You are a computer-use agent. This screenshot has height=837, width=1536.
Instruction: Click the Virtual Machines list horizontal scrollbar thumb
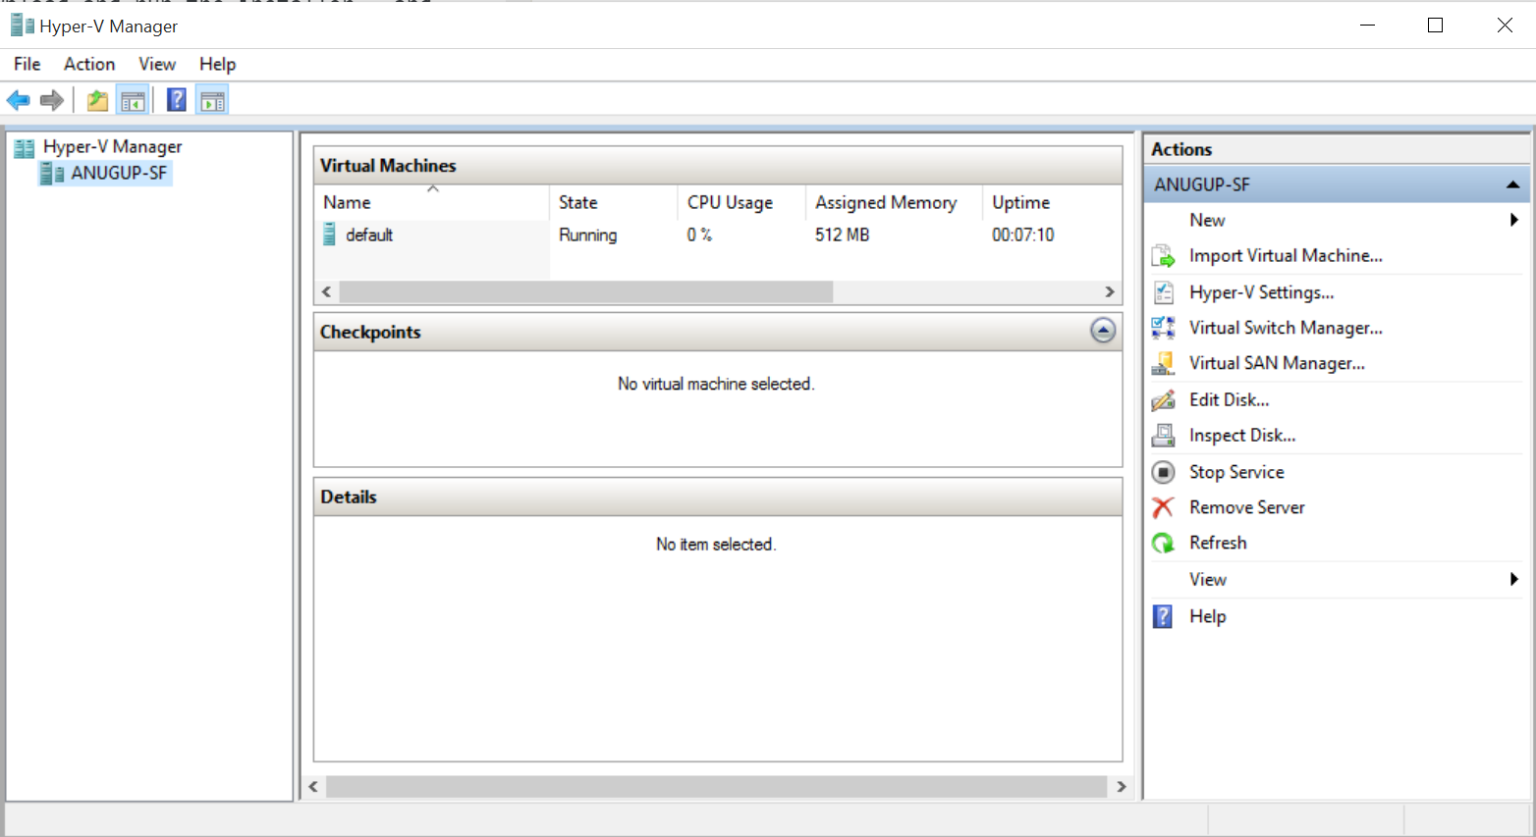586,292
